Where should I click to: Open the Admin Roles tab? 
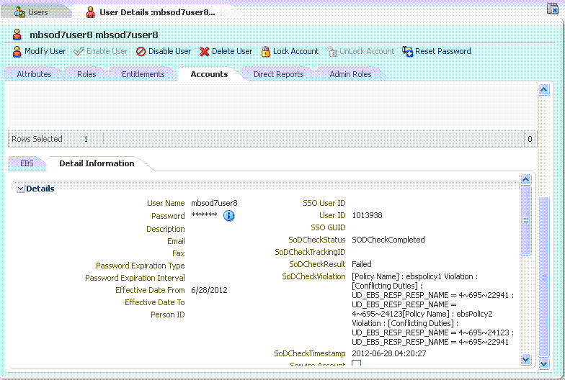(350, 74)
